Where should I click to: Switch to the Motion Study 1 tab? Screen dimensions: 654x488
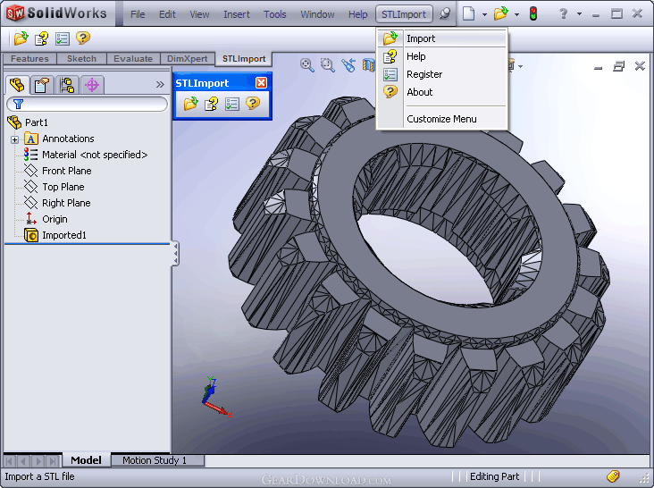pyautogui.click(x=157, y=460)
